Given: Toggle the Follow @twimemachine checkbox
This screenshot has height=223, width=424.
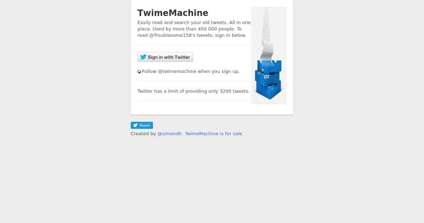Looking at the screenshot, I should [139, 72].
